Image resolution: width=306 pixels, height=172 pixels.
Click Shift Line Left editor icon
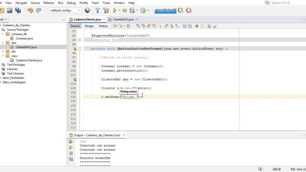pyautogui.click(x=184, y=26)
